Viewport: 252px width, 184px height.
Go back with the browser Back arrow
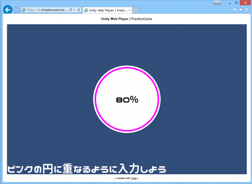click(8, 10)
